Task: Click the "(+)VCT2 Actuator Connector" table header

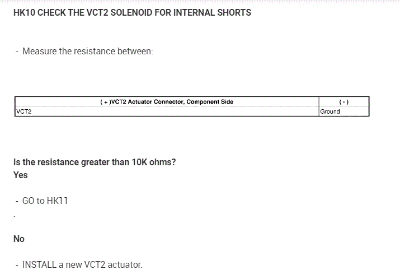Action: pyautogui.click(x=166, y=101)
